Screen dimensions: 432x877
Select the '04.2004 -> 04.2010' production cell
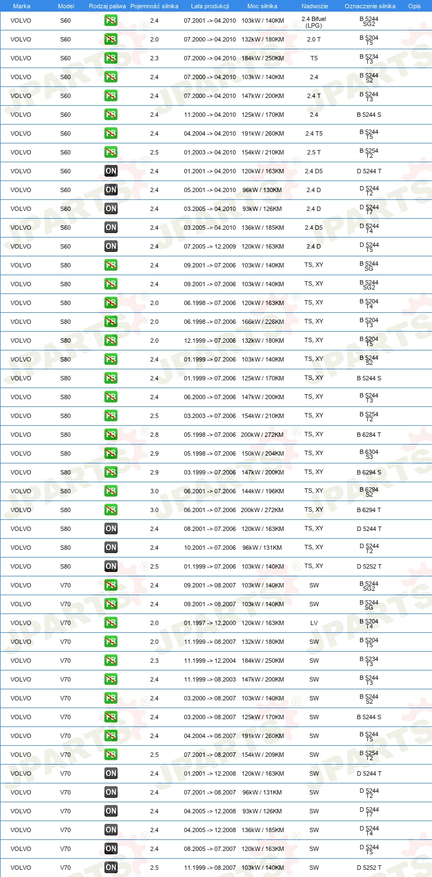210,133
